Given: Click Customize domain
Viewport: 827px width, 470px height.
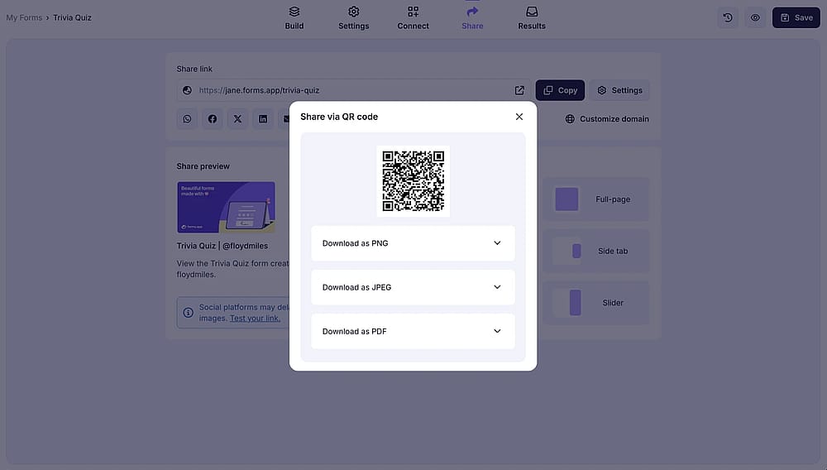Looking at the screenshot, I should tap(607, 118).
